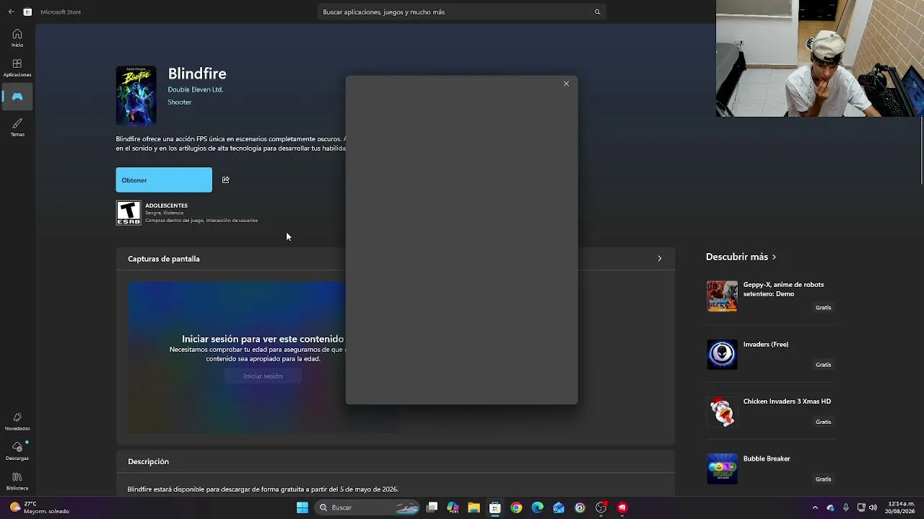Click the Geppy-X, anime de robots title
924x519 pixels.
click(x=783, y=289)
